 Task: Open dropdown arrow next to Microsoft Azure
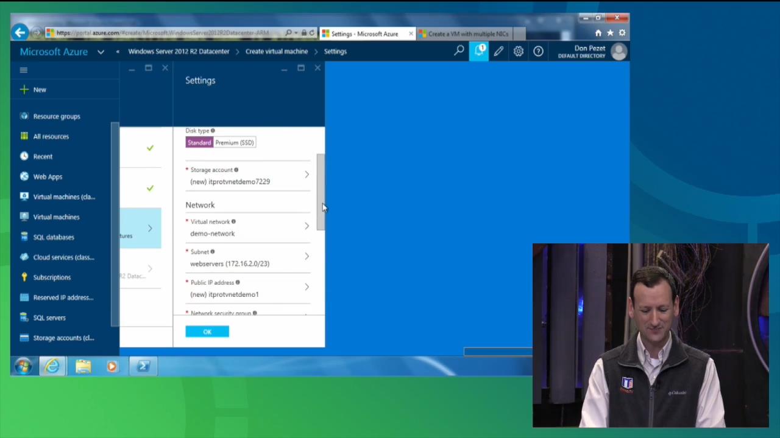pos(101,52)
